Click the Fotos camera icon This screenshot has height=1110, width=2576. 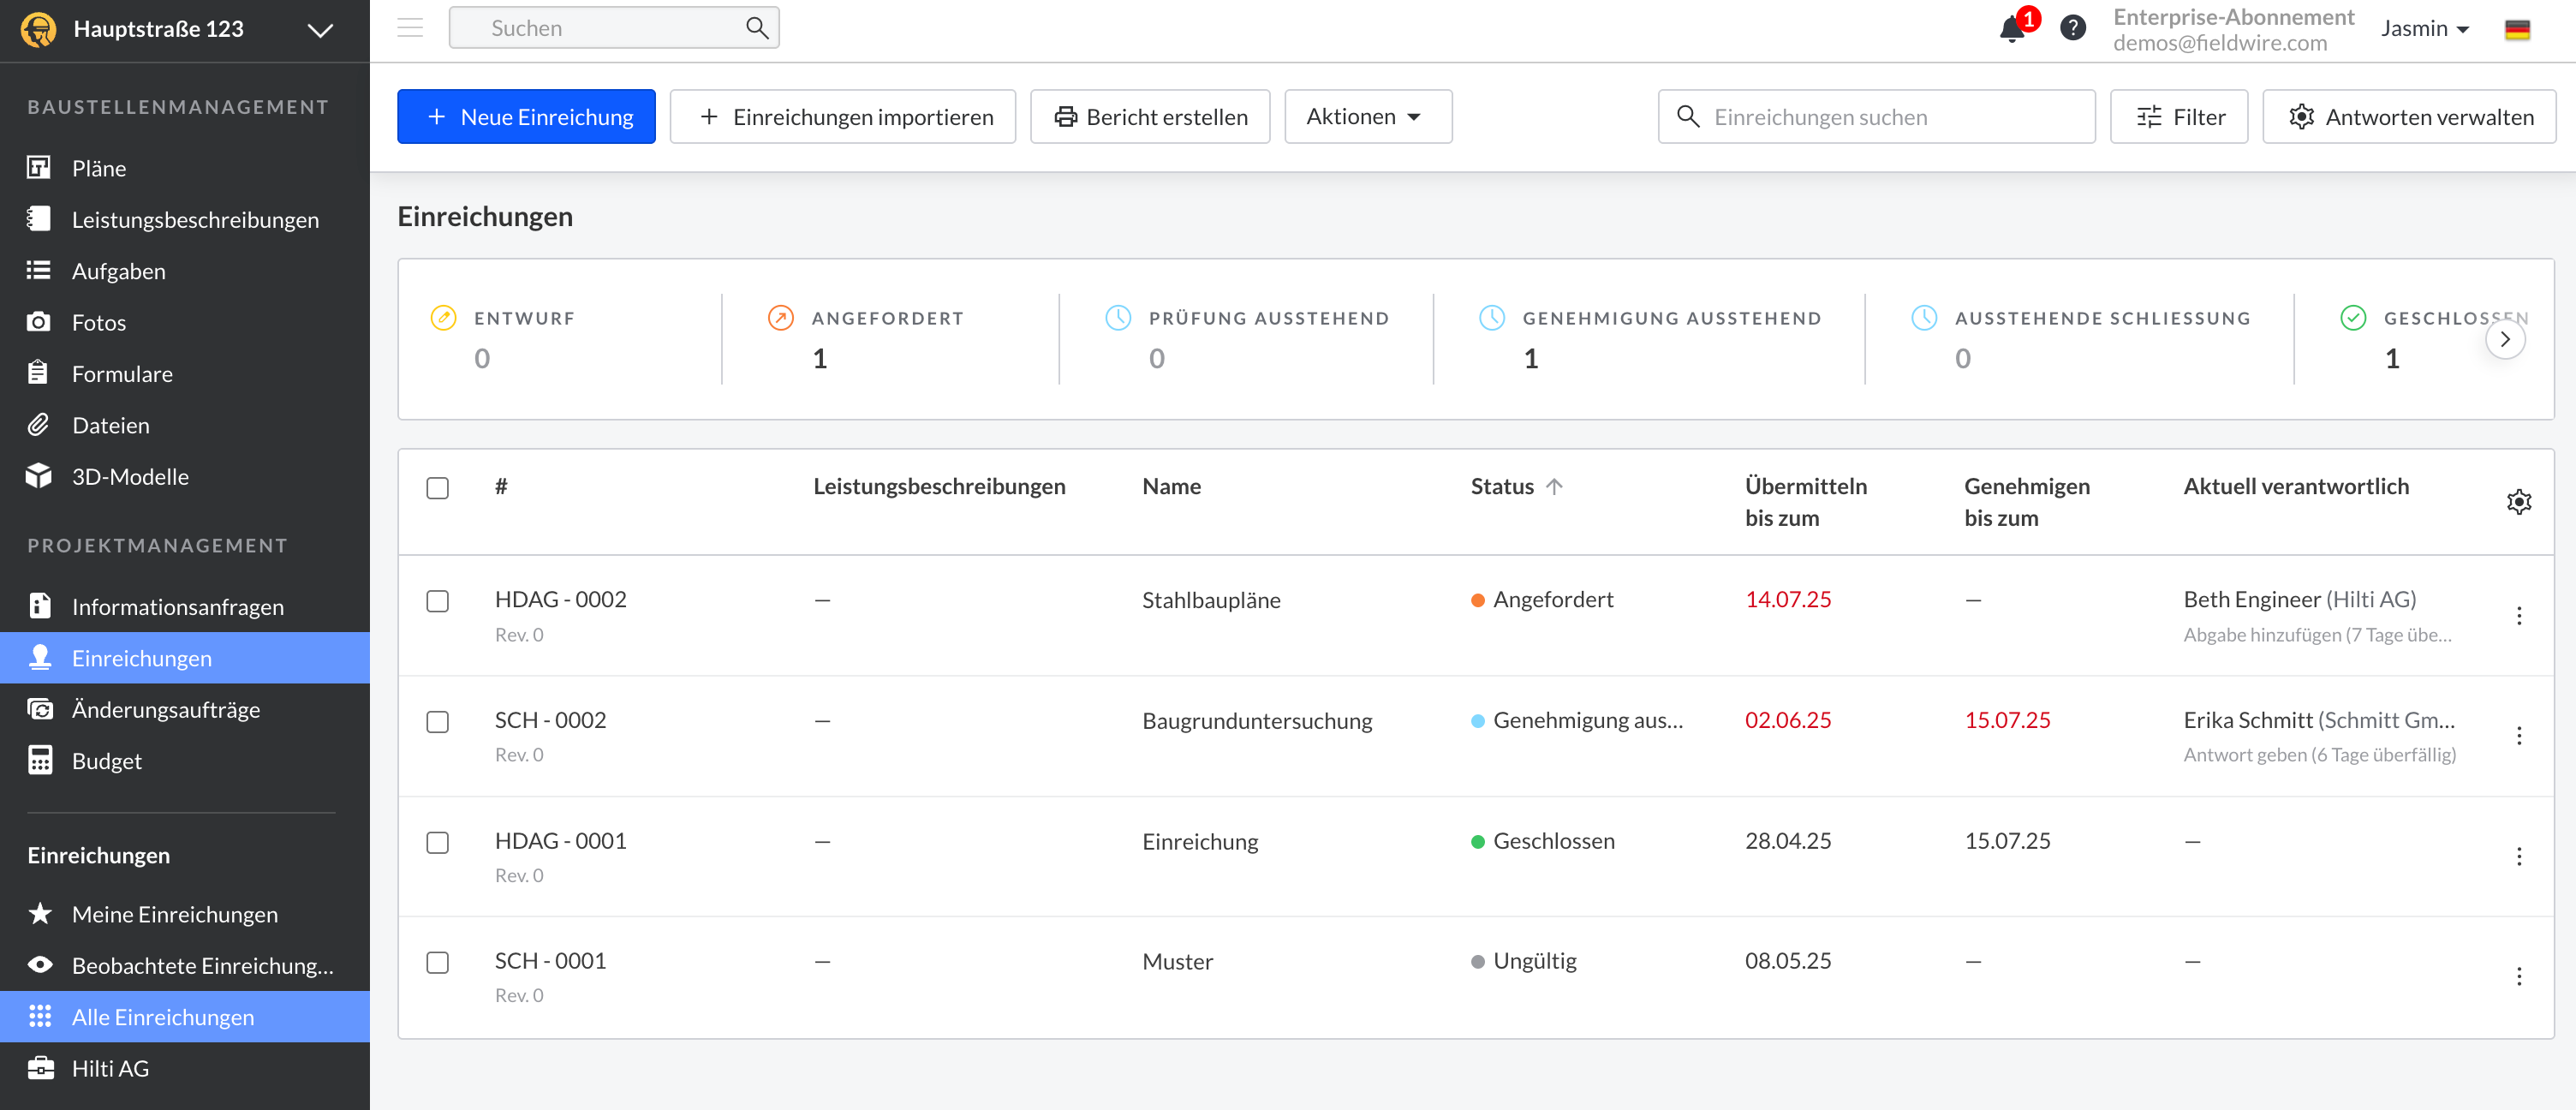tap(38, 322)
